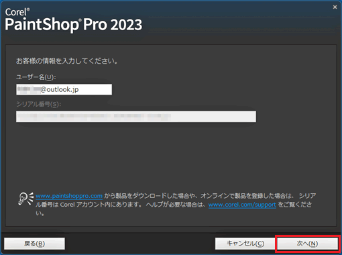
Task: Click the ユーザー名(U): label
Action: pyautogui.click(x=36, y=77)
